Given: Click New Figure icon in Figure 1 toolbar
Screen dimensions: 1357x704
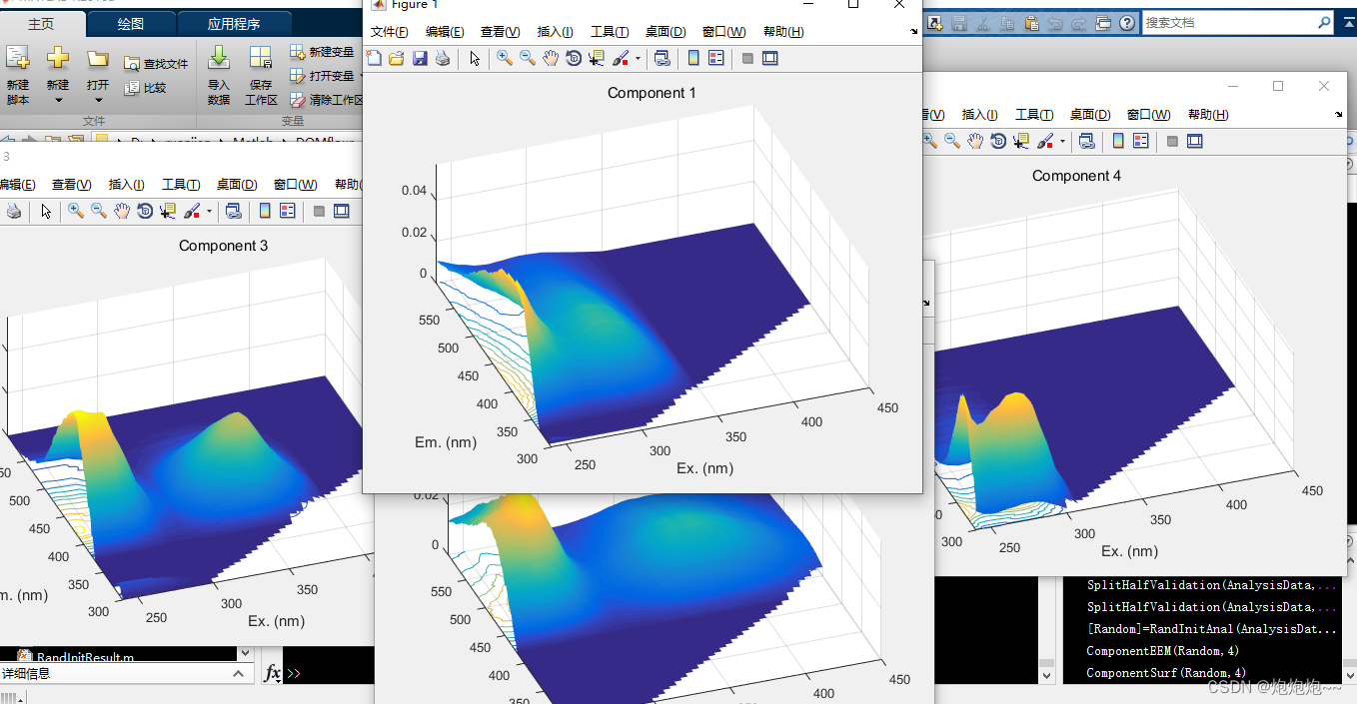Looking at the screenshot, I should [374, 59].
